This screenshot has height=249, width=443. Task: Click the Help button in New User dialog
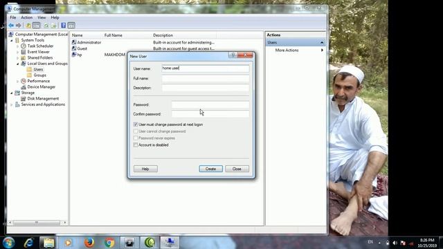coord(145,169)
